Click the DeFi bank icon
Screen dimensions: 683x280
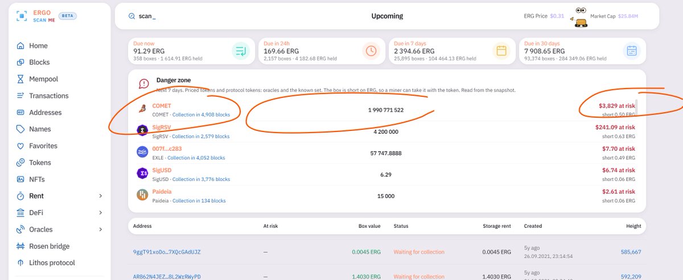[20, 213]
